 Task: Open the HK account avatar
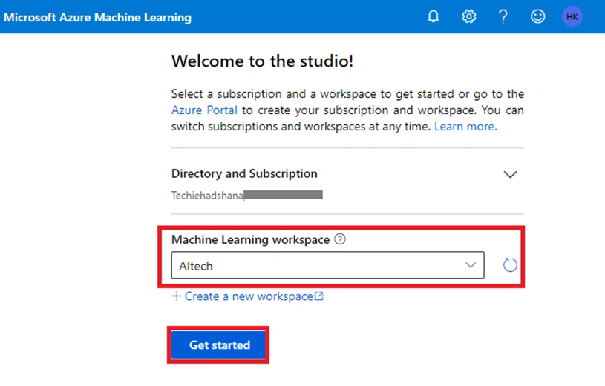(572, 16)
